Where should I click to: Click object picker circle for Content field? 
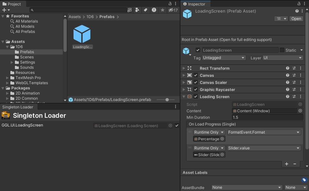(x=300, y=111)
